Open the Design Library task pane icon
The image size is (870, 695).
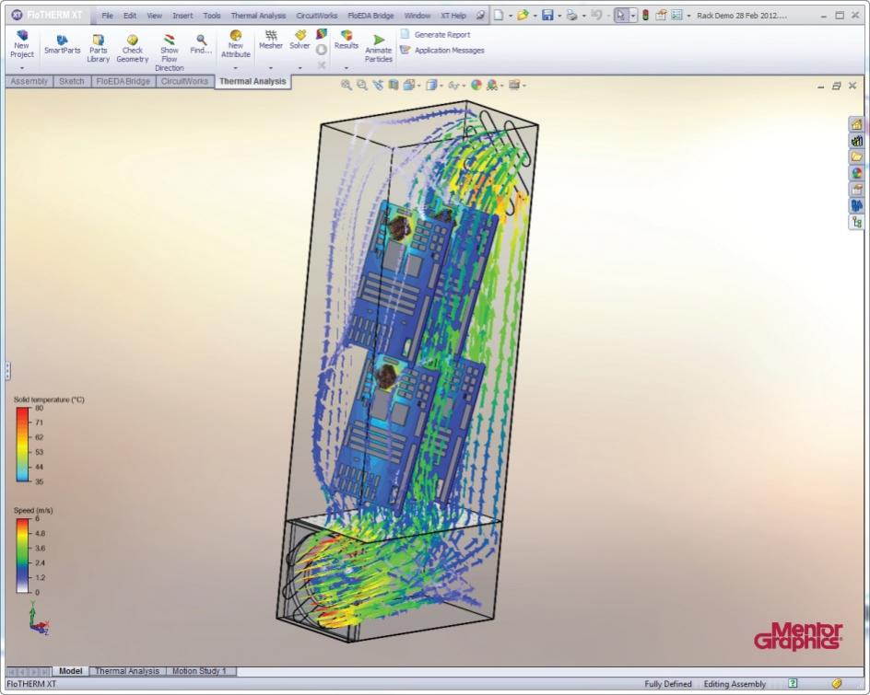857,141
